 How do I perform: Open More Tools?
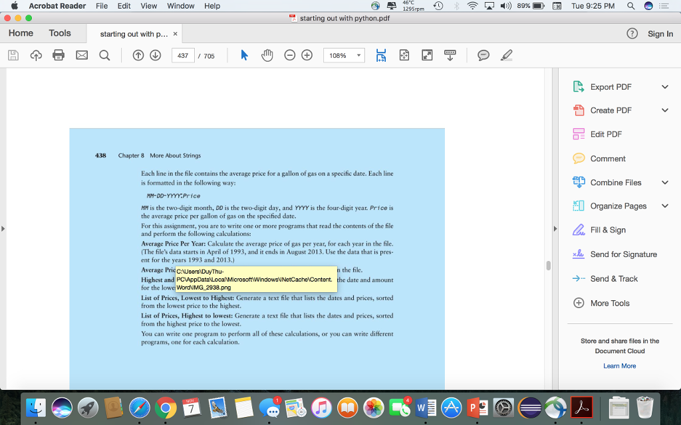click(x=609, y=303)
